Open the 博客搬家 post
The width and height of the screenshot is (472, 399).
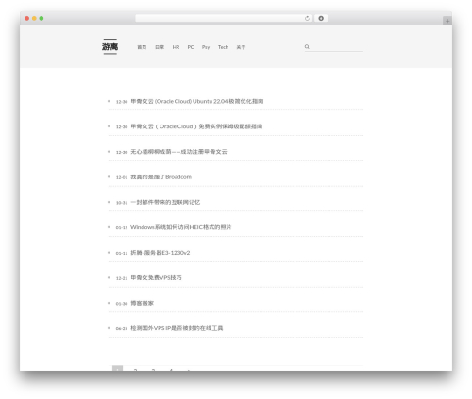click(143, 303)
